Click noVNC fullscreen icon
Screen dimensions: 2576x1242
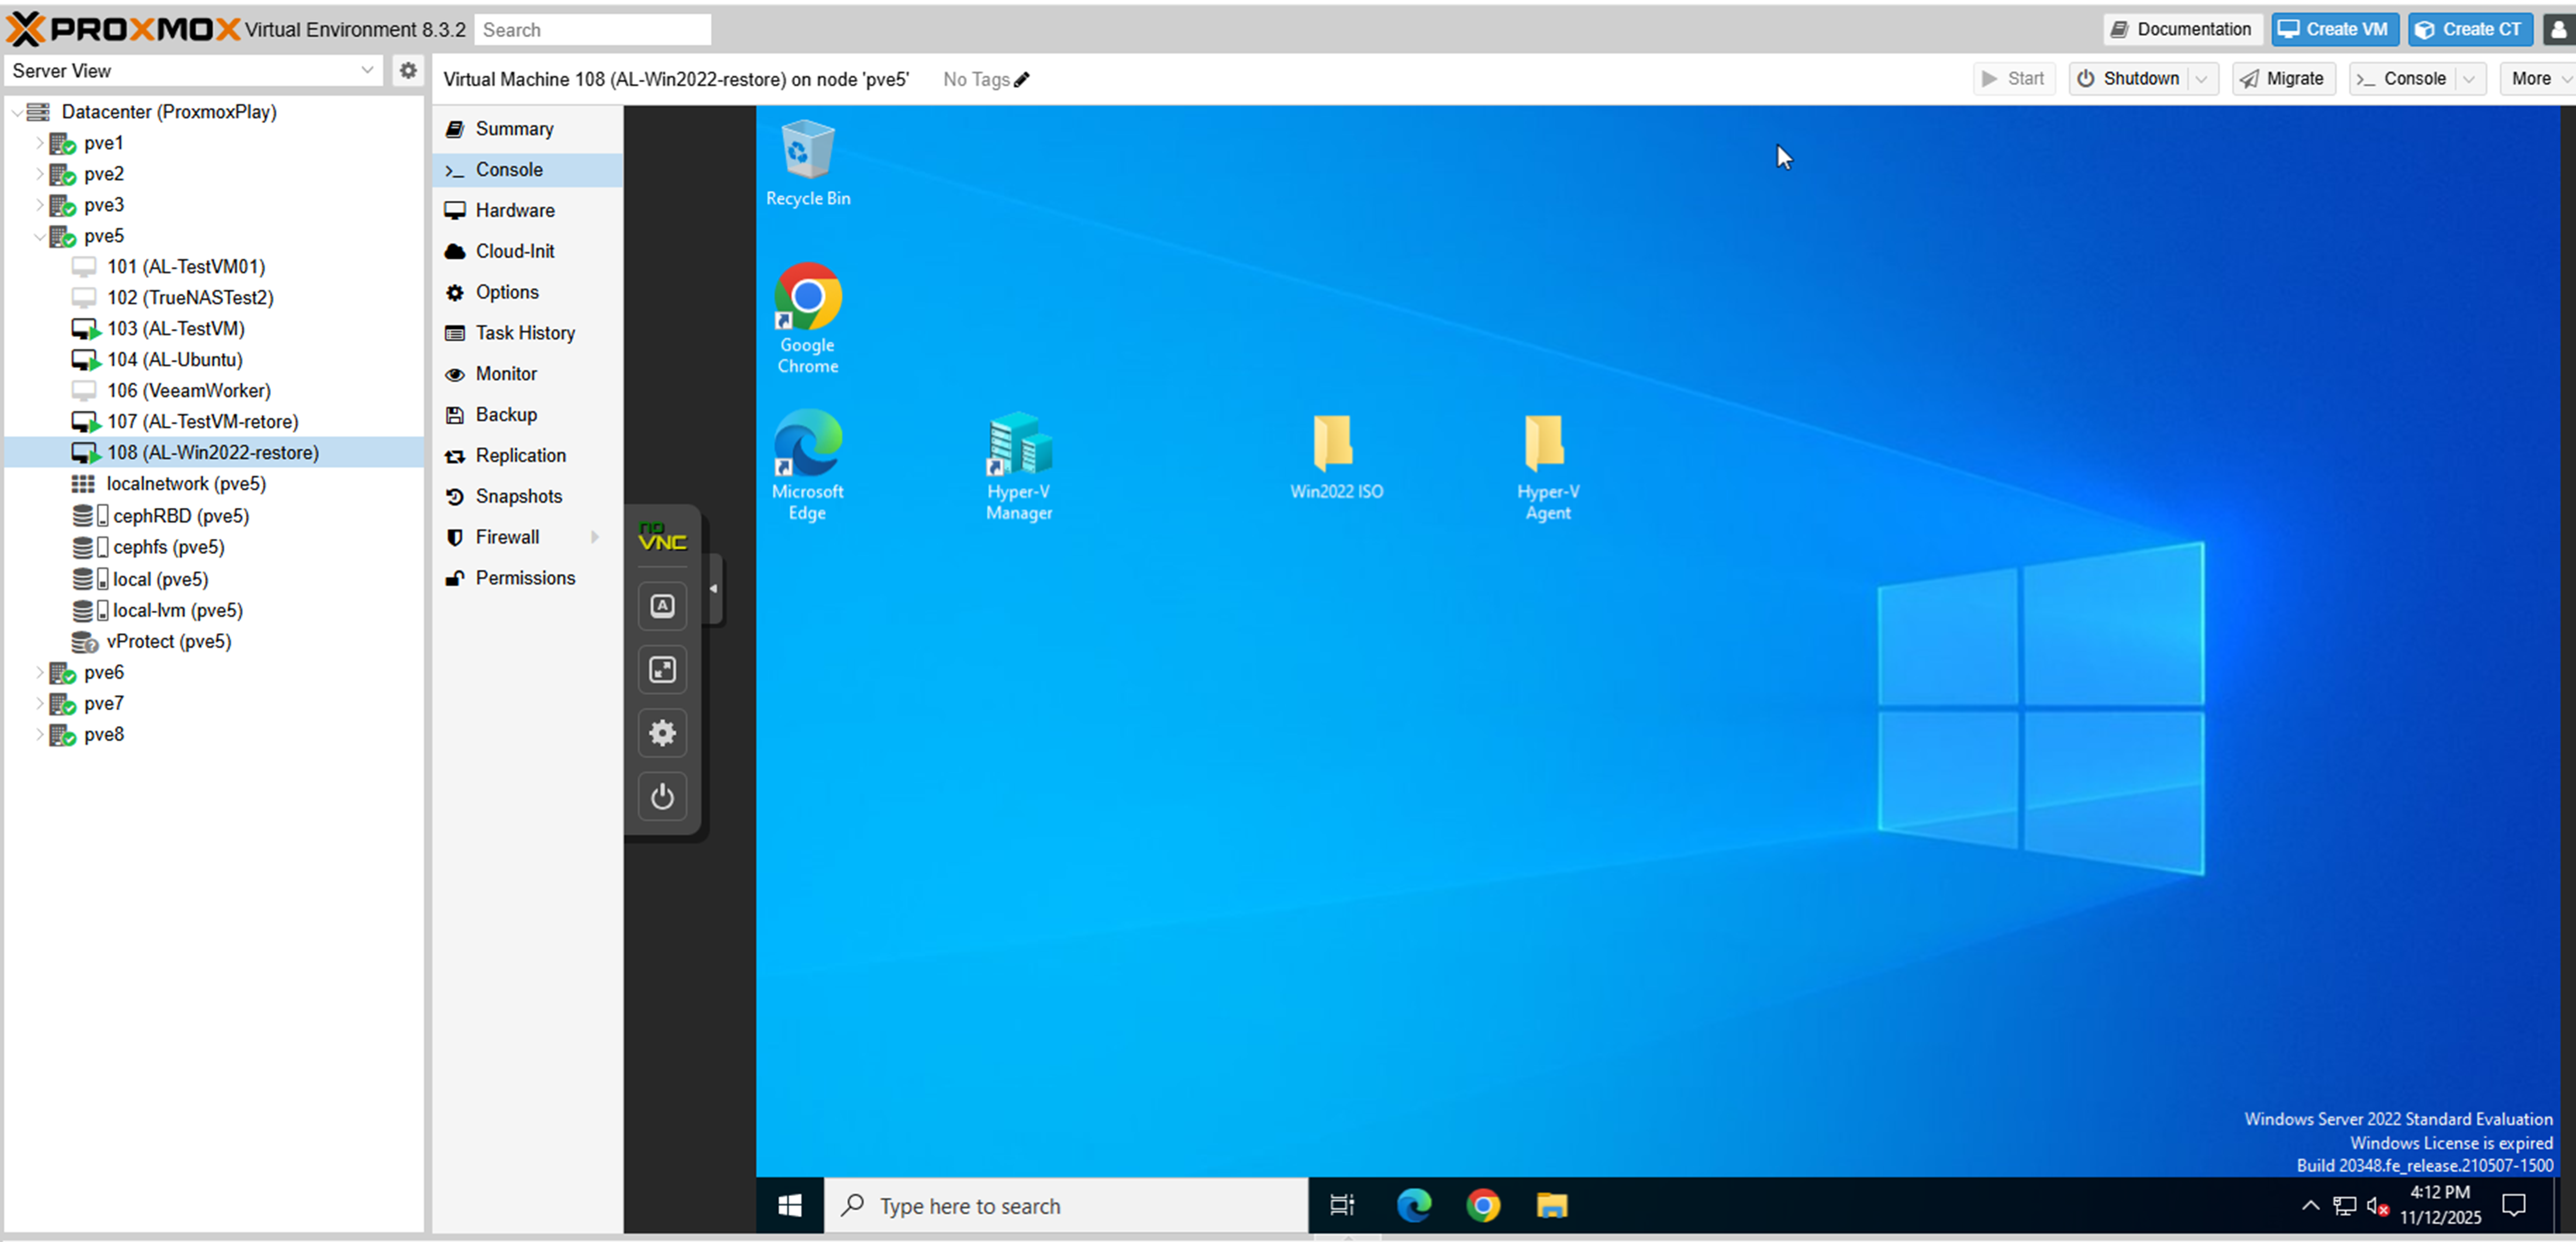(662, 669)
